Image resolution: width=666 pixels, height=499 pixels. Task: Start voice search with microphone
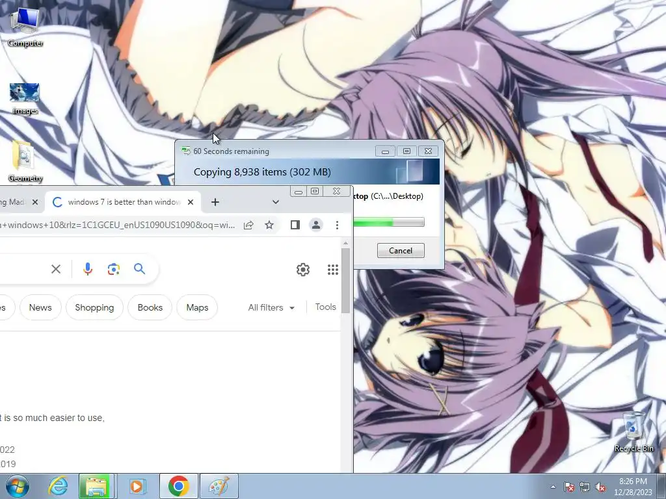tap(88, 269)
